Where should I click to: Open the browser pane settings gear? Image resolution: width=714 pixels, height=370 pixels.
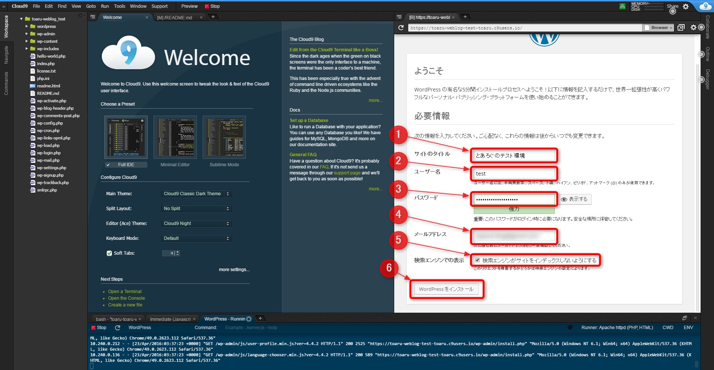[693, 28]
